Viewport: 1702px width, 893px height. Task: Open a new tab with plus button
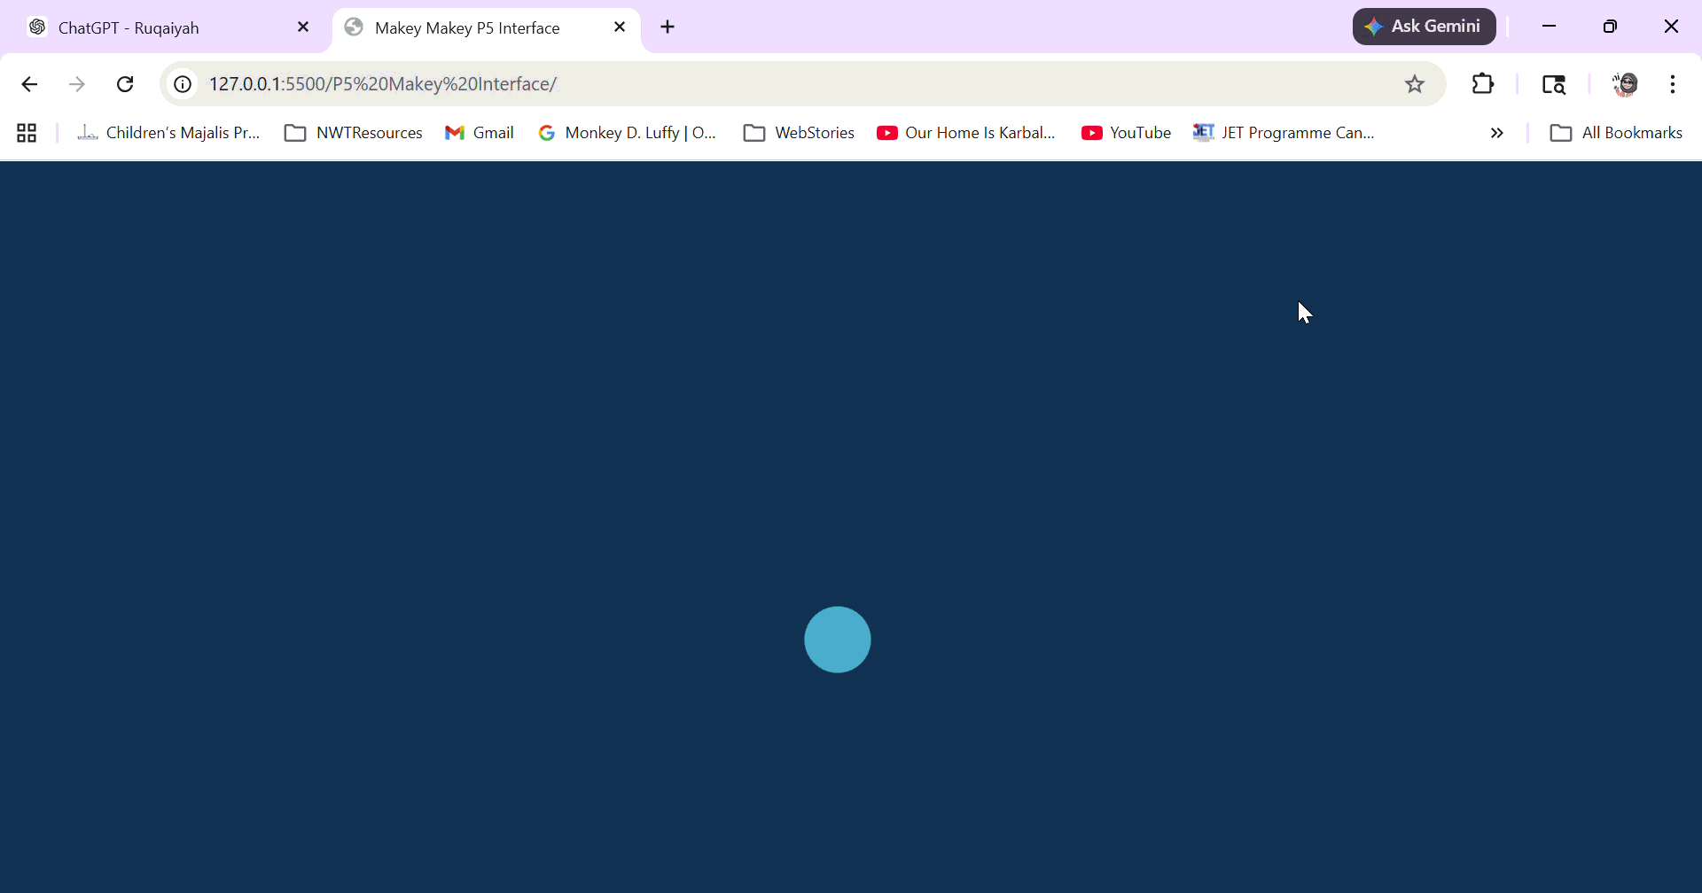pyautogui.click(x=668, y=27)
